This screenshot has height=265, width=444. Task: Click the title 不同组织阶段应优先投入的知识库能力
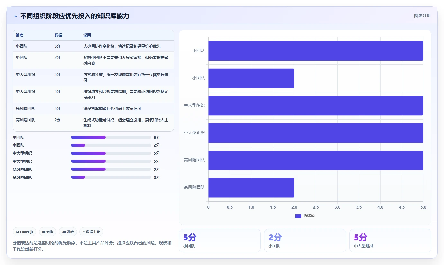75,16
